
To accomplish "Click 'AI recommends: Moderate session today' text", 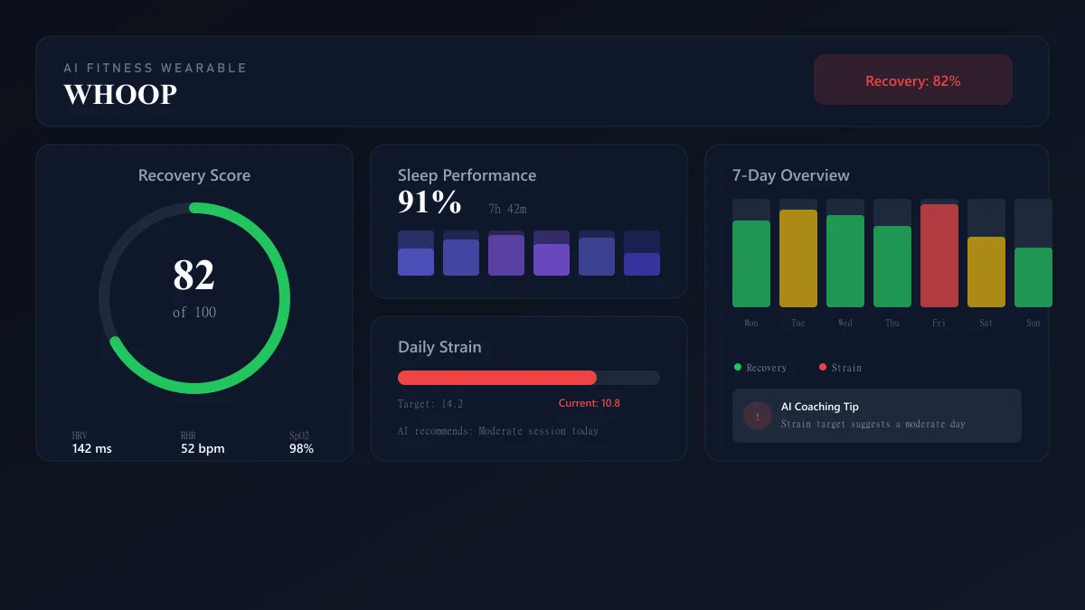I will (x=498, y=431).
